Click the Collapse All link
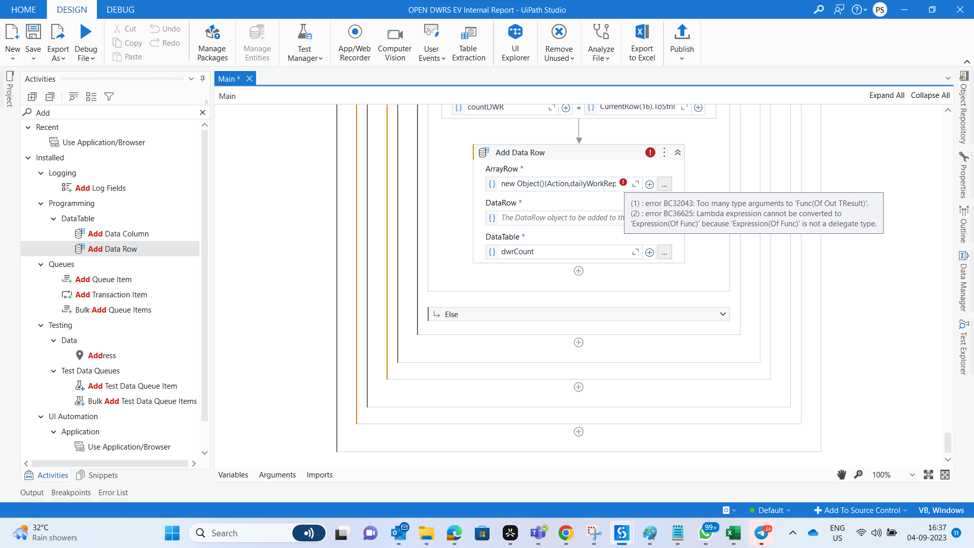The height and width of the screenshot is (548, 974). tap(930, 95)
